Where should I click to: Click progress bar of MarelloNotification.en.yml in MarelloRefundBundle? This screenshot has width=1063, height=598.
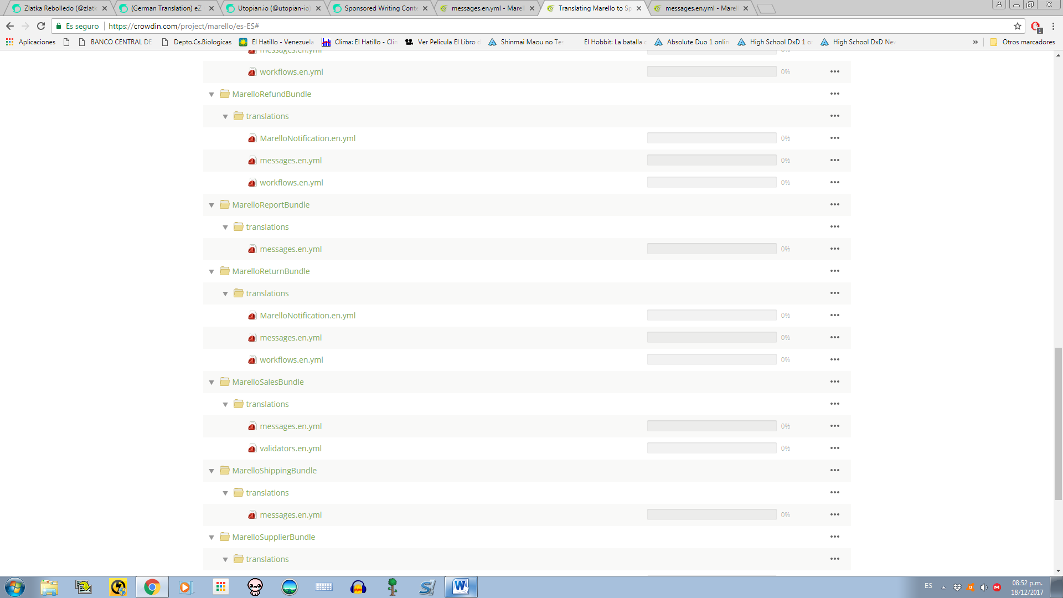[711, 138]
